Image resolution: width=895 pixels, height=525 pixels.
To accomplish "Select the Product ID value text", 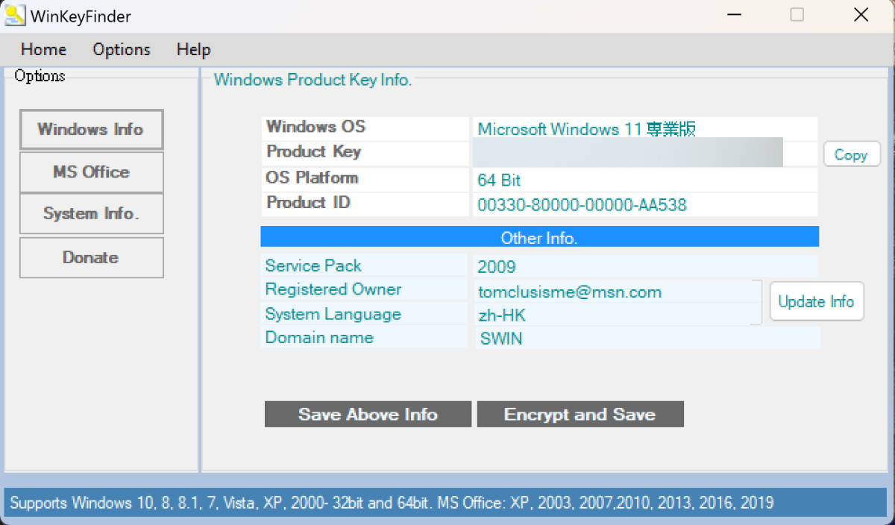I will coord(582,204).
